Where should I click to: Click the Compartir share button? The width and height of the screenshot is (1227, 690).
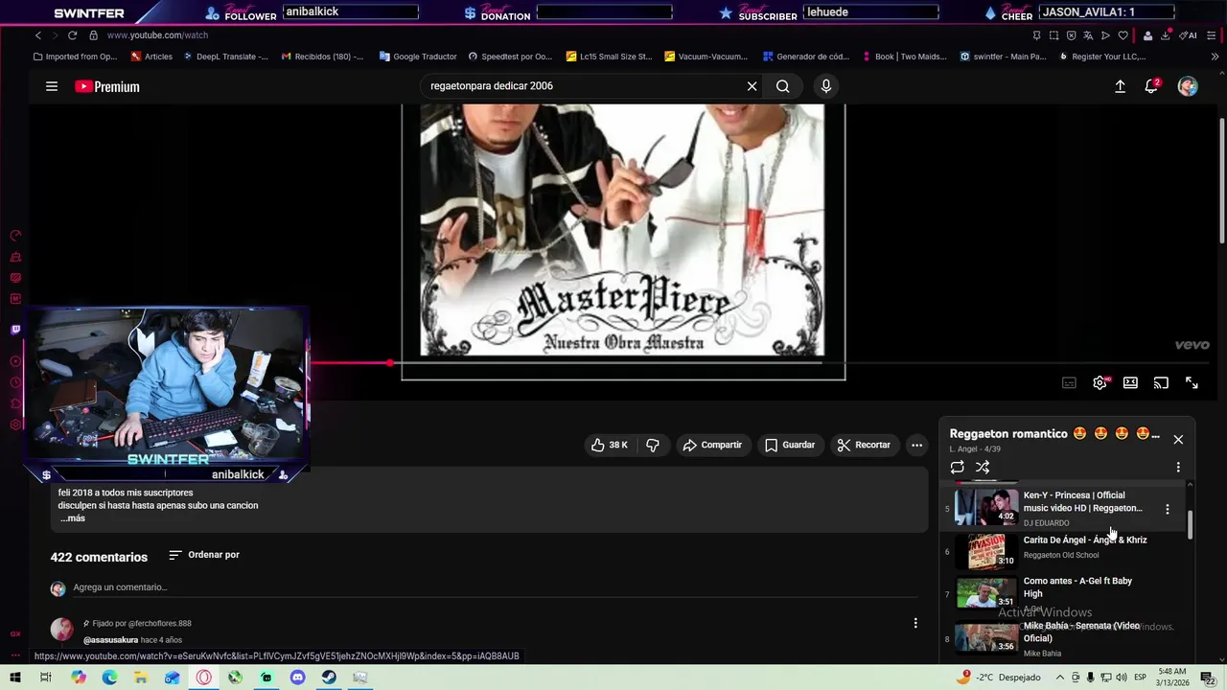[712, 445]
